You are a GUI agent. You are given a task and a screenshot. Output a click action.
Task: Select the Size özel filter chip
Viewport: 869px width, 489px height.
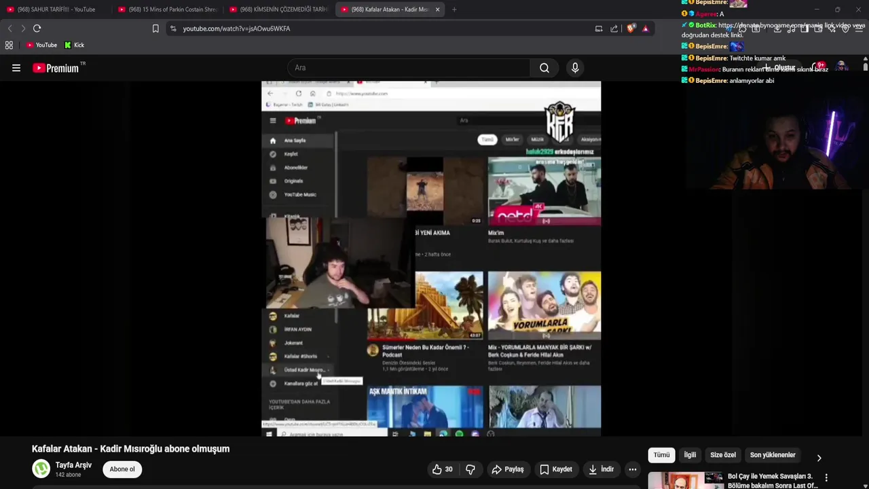(723, 455)
